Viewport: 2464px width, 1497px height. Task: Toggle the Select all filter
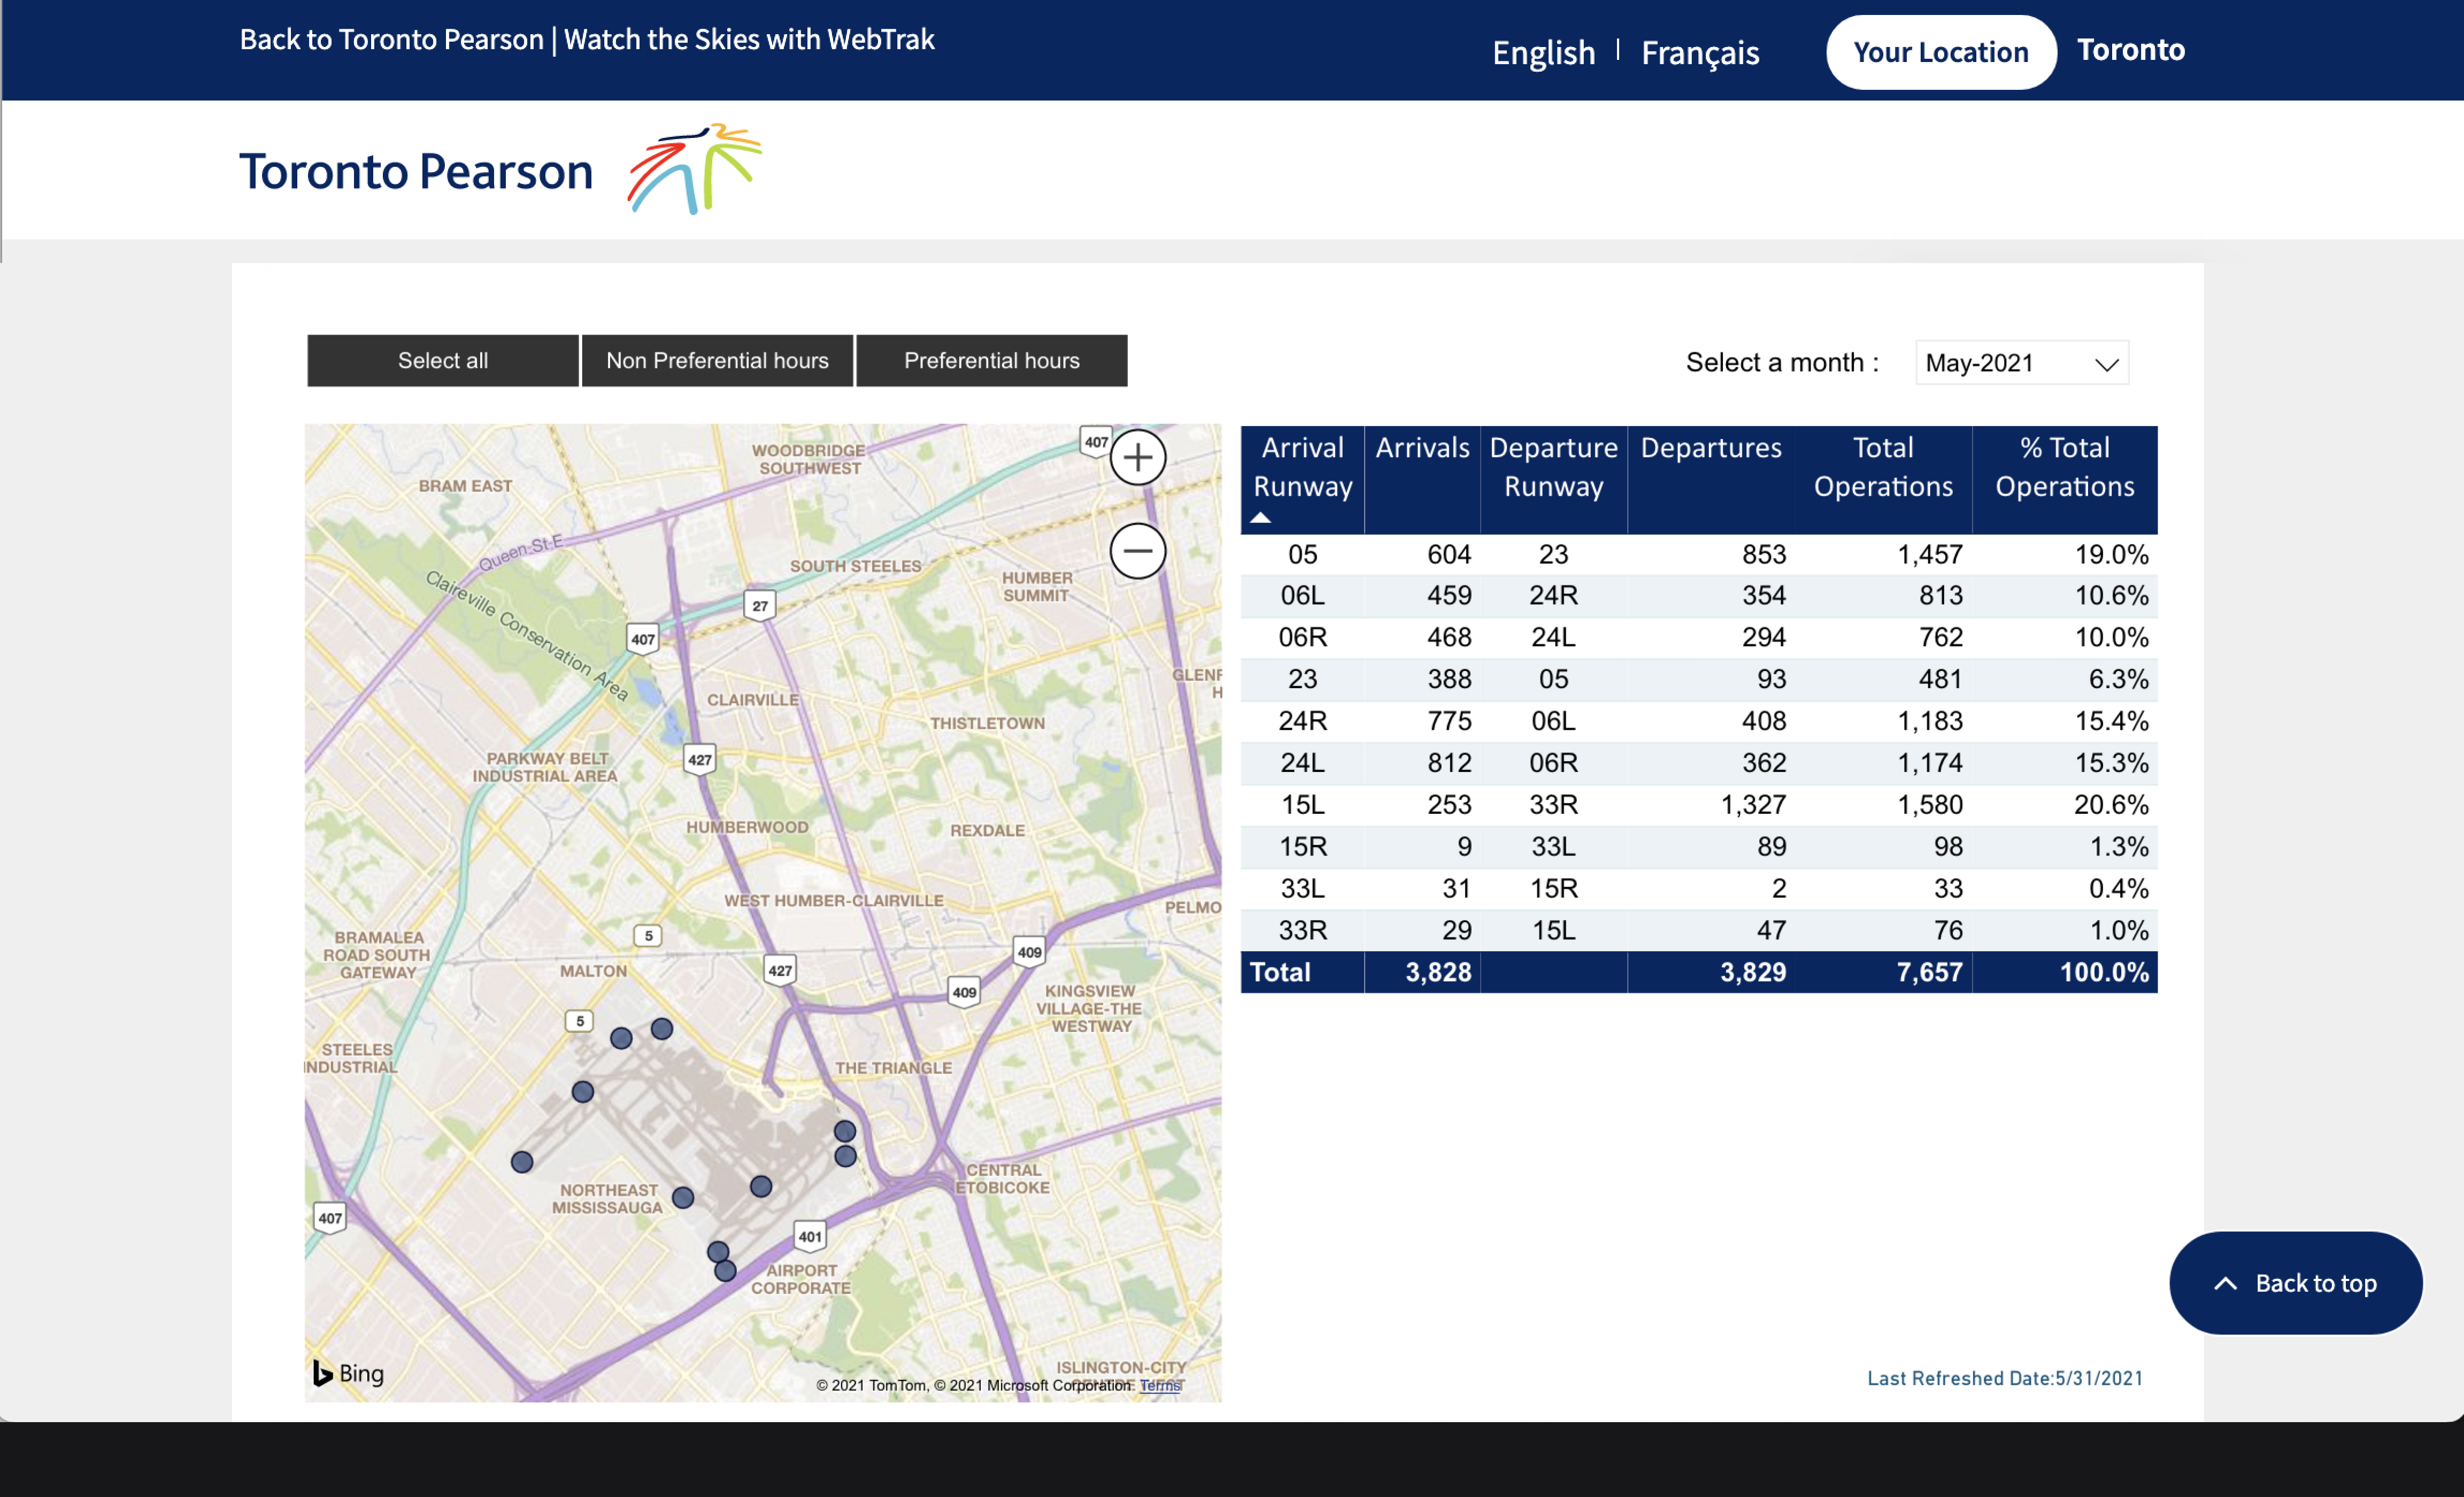point(442,360)
